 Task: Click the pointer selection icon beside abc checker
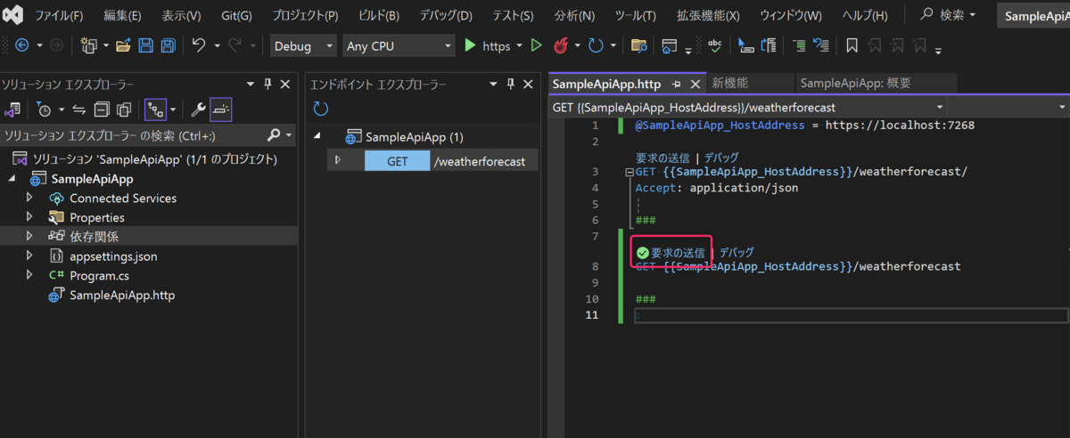(747, 45)
